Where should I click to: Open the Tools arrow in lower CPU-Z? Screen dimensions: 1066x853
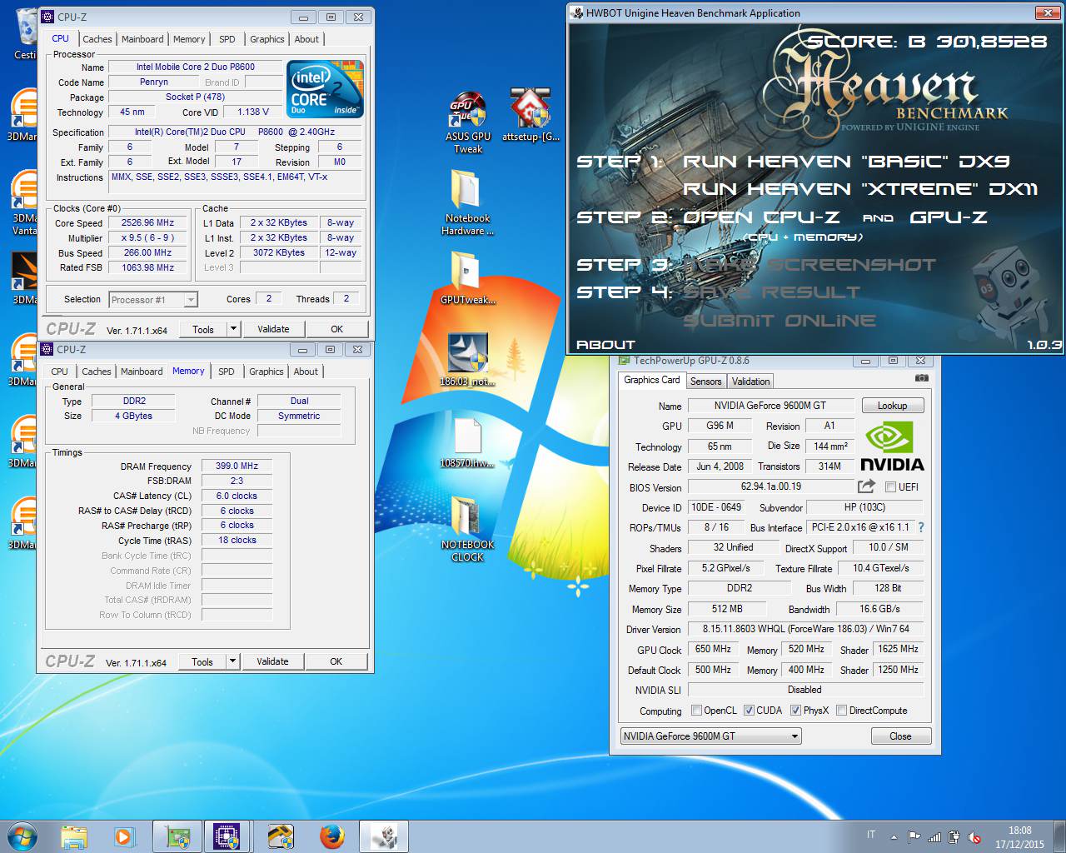pos(233,661)
